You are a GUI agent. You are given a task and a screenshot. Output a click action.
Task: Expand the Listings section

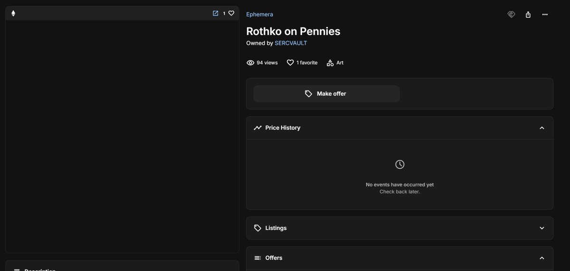542,228
